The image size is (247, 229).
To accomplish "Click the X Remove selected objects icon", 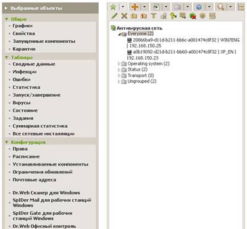I will tap(124, 16).
